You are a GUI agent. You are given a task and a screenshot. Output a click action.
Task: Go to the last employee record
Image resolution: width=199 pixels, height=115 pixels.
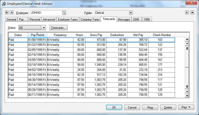tap(192, 12)
